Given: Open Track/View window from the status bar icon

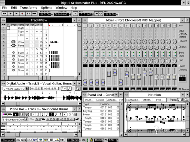Looking at the screenshot, I should click(18, 140).
